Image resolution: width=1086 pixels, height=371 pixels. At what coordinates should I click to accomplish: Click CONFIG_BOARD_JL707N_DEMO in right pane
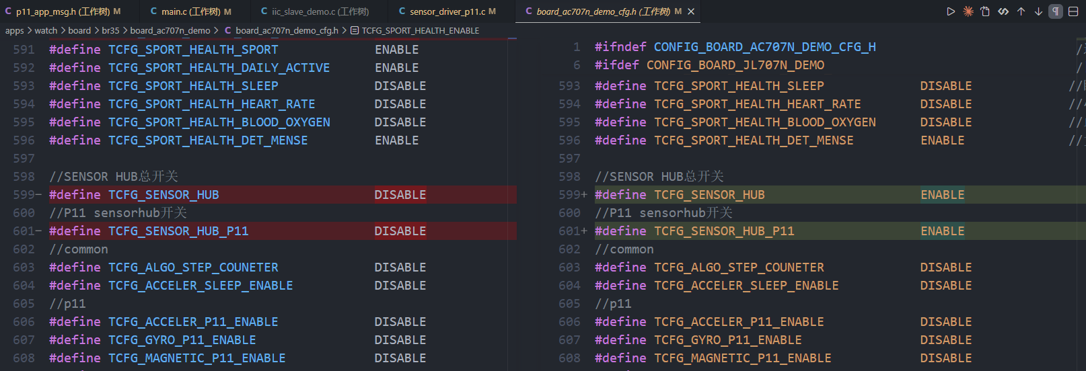point(735,65)
